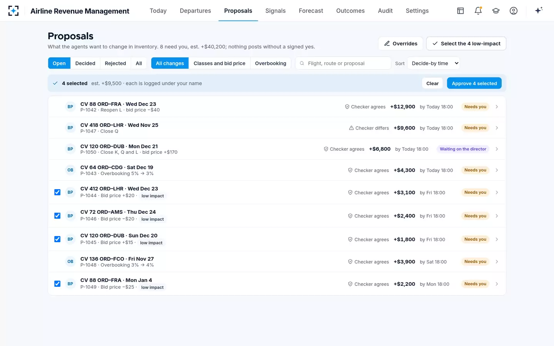Uncheck CV 88 ORD–FRA Mon Jan 4 checkbox
The image size is (554, 346).
coord(57,284)
